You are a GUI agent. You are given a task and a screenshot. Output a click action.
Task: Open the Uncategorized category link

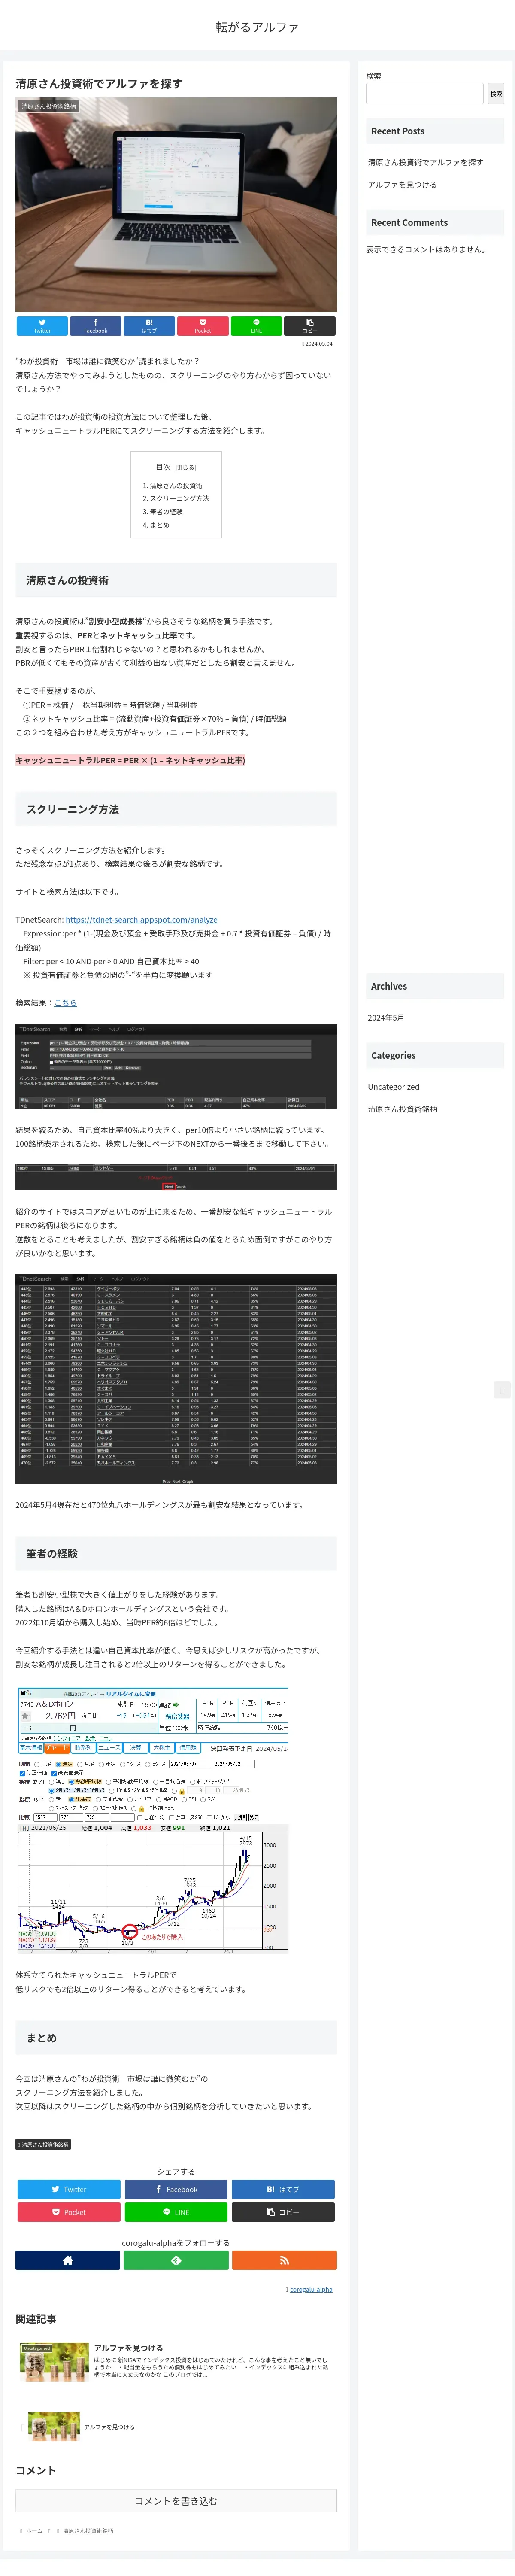pos(393,1087)
